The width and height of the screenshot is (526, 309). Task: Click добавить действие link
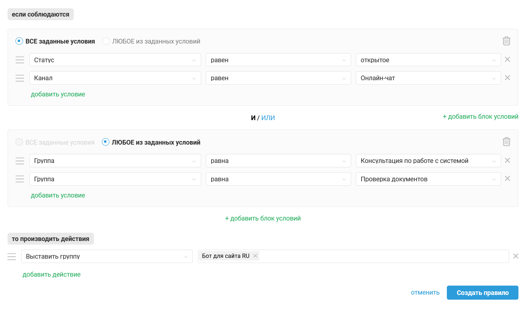point(51,274)
